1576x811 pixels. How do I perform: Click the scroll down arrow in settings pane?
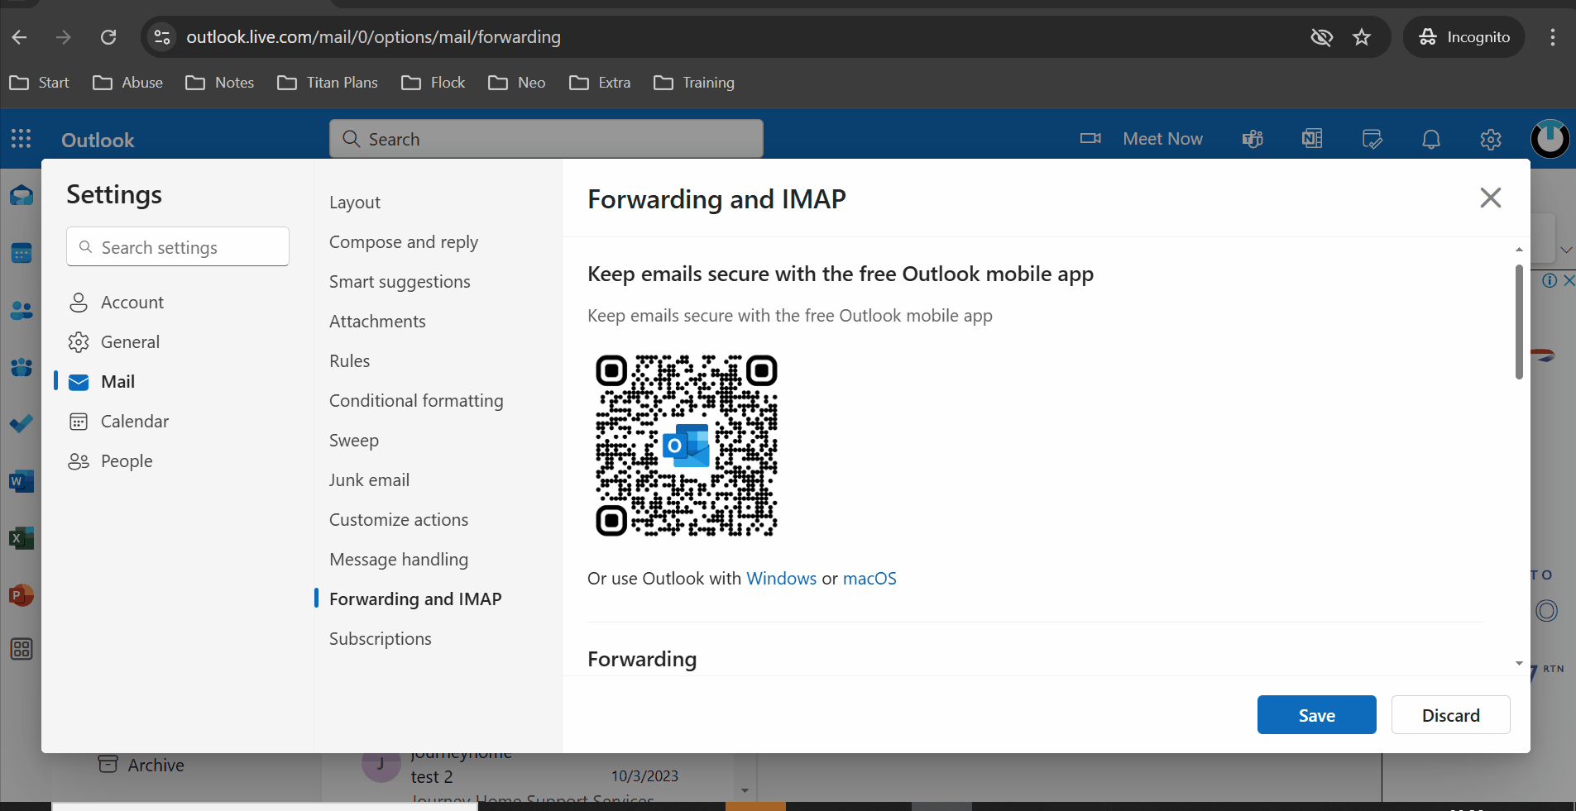click(1519, 663)
